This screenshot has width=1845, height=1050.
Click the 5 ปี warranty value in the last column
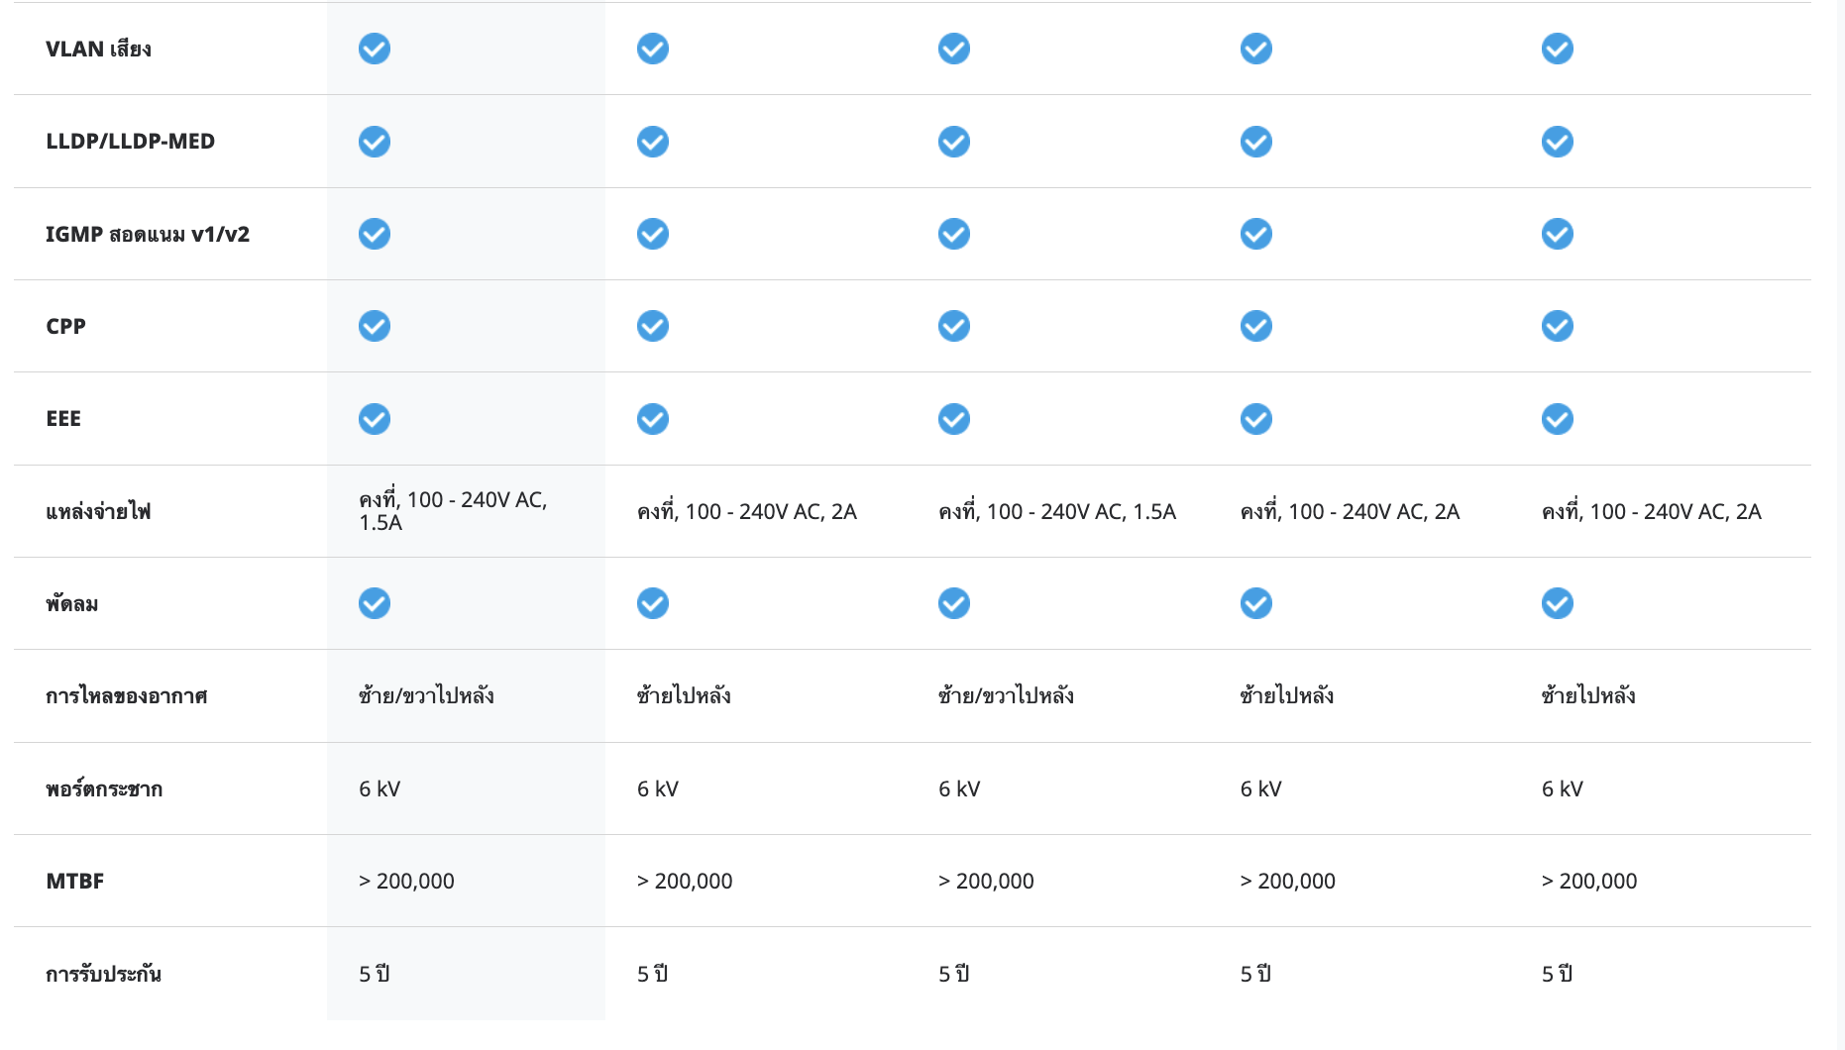click(1557, 975)
